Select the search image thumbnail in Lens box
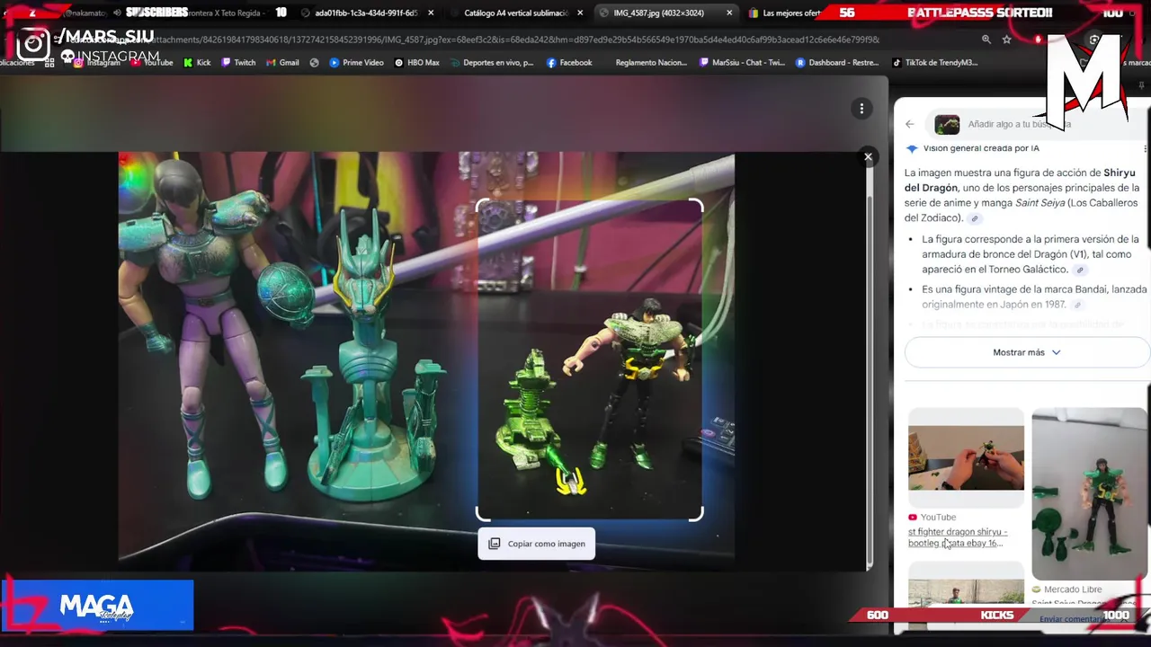 (947, 124)
